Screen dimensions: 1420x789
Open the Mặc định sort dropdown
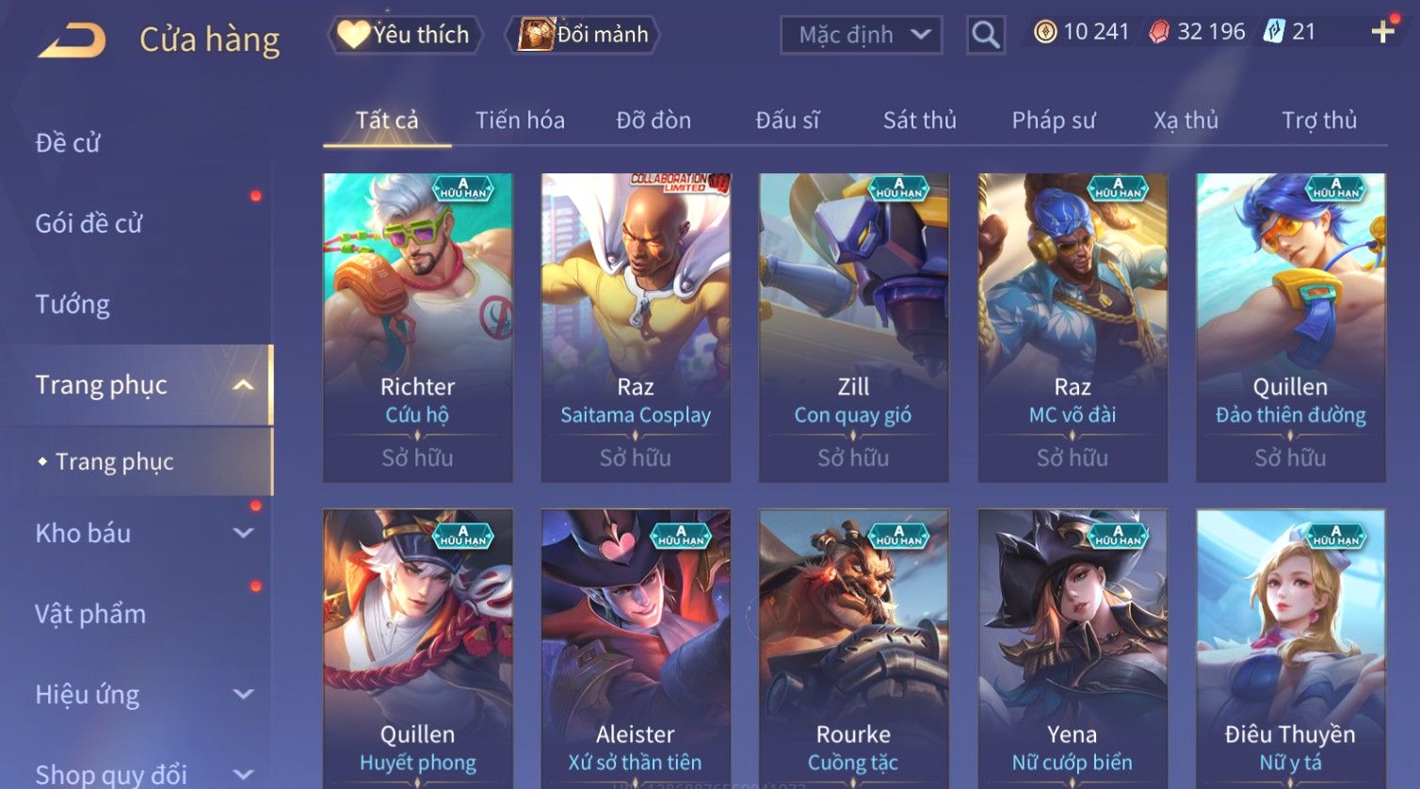[862, 35]
